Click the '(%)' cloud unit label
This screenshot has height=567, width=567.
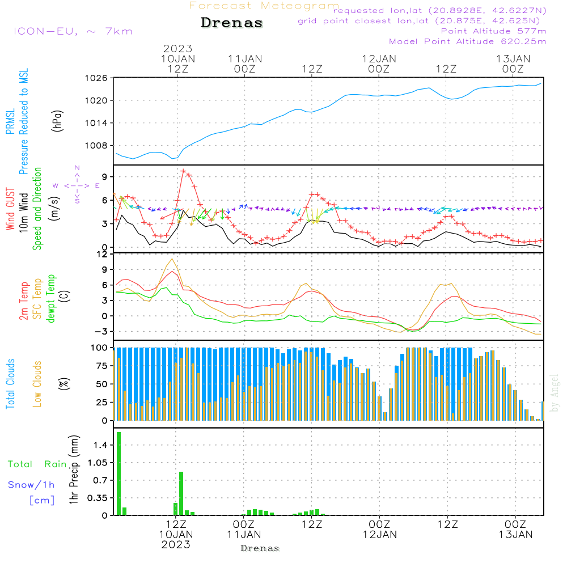pyautogui.click(x=64, y=384)
